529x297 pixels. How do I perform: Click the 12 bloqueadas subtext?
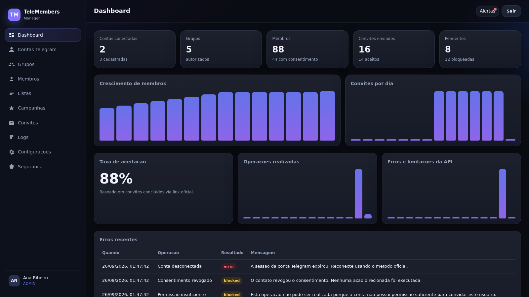tap(460, 59)
